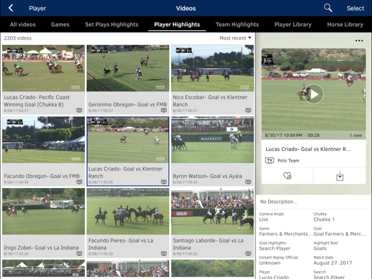Image resolution: width=372 pixels, height=279 pixels.
Task: Click 'Search Player' under Goal Highlights
Action: click(x=275, y=249)
